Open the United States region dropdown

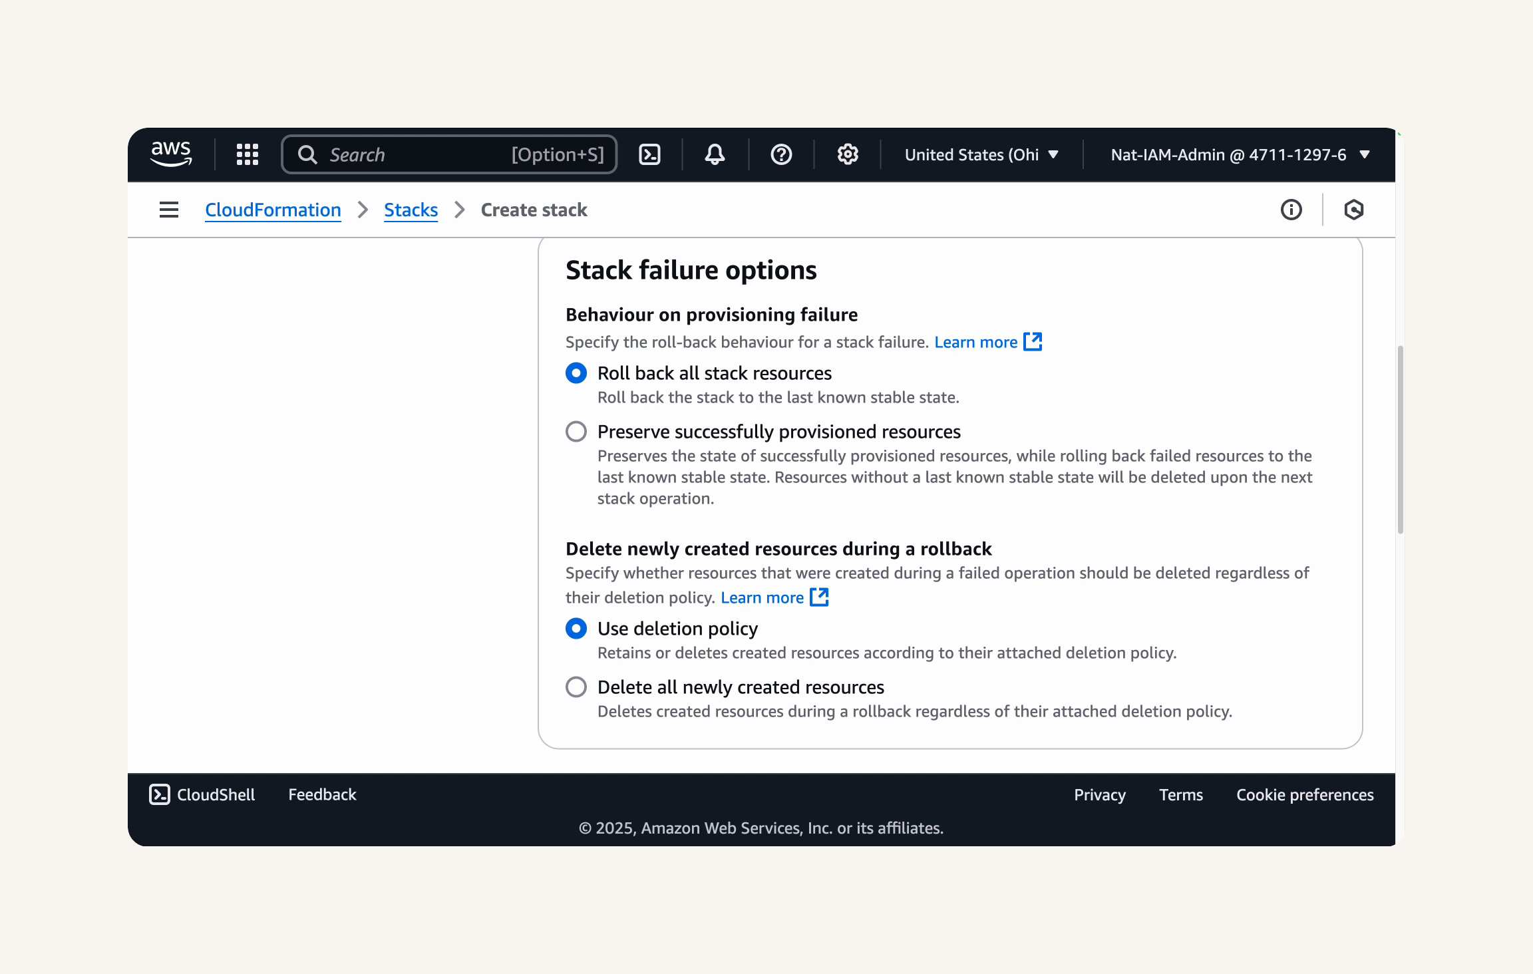click(981, 154)
